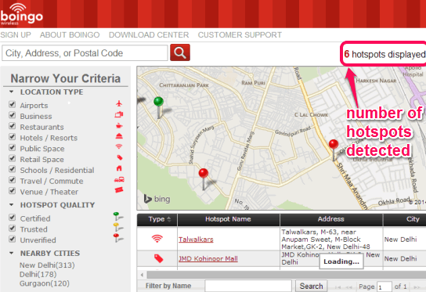This screenshot has height=292, width=426.
Task: Click the Restaurants icon in Location Type
Action: (119, 126)
